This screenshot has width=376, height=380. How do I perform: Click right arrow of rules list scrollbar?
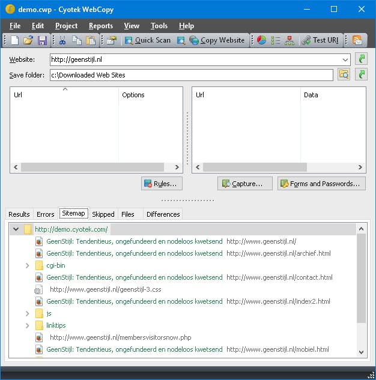(x=177, y=167)
